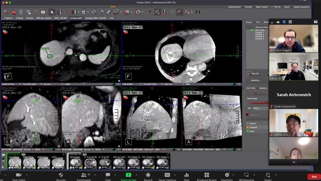Click the info icon in Visage toolbar
Image resolution: width=321 pixels, height=181 pixels.
[198, 12]
